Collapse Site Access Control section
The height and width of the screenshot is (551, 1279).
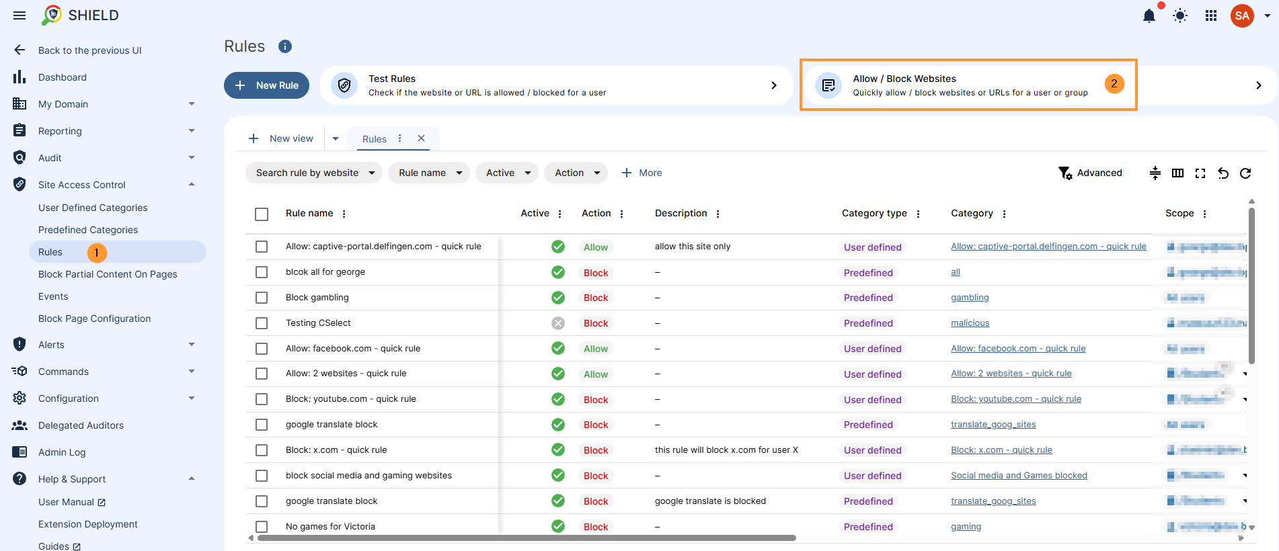[x=192, y=184]
